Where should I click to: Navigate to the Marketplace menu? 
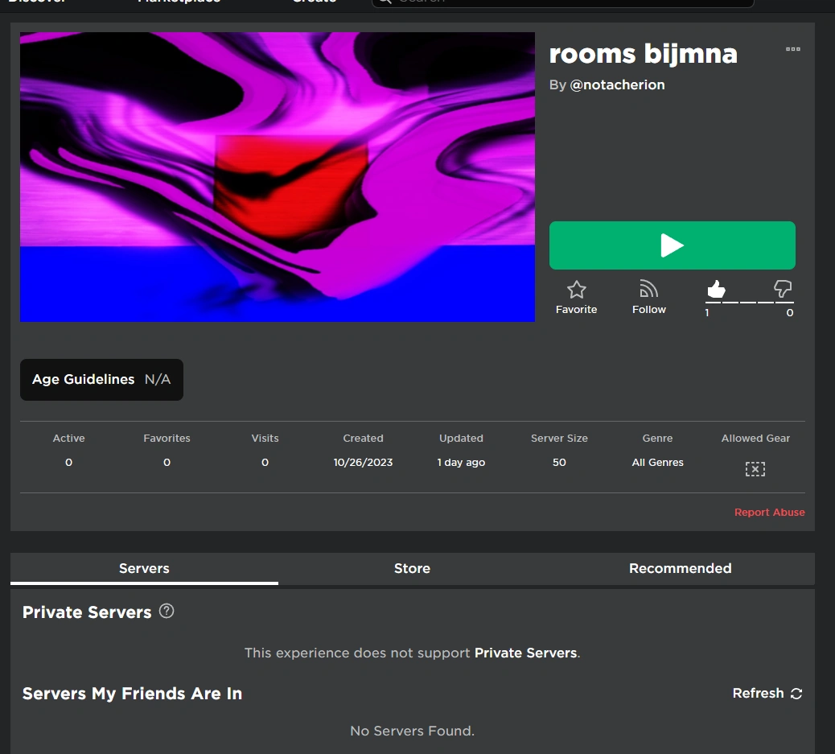tap(178, 2)
